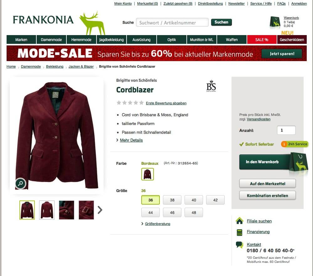Screen dimensions: 313x276
Task: Open the Damenmode menu
Action: 51,39
